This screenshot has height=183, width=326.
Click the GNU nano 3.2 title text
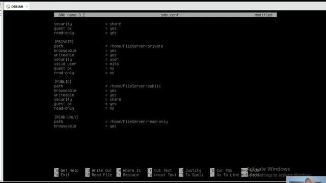tap(72, 15)
